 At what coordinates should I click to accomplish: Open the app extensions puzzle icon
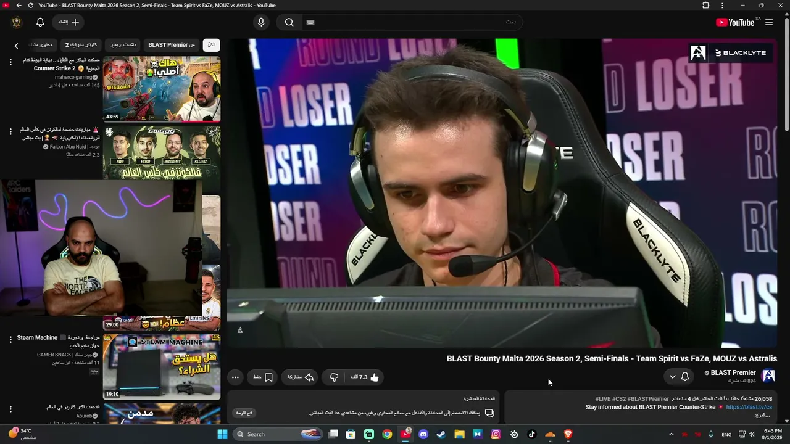point(706,6)
